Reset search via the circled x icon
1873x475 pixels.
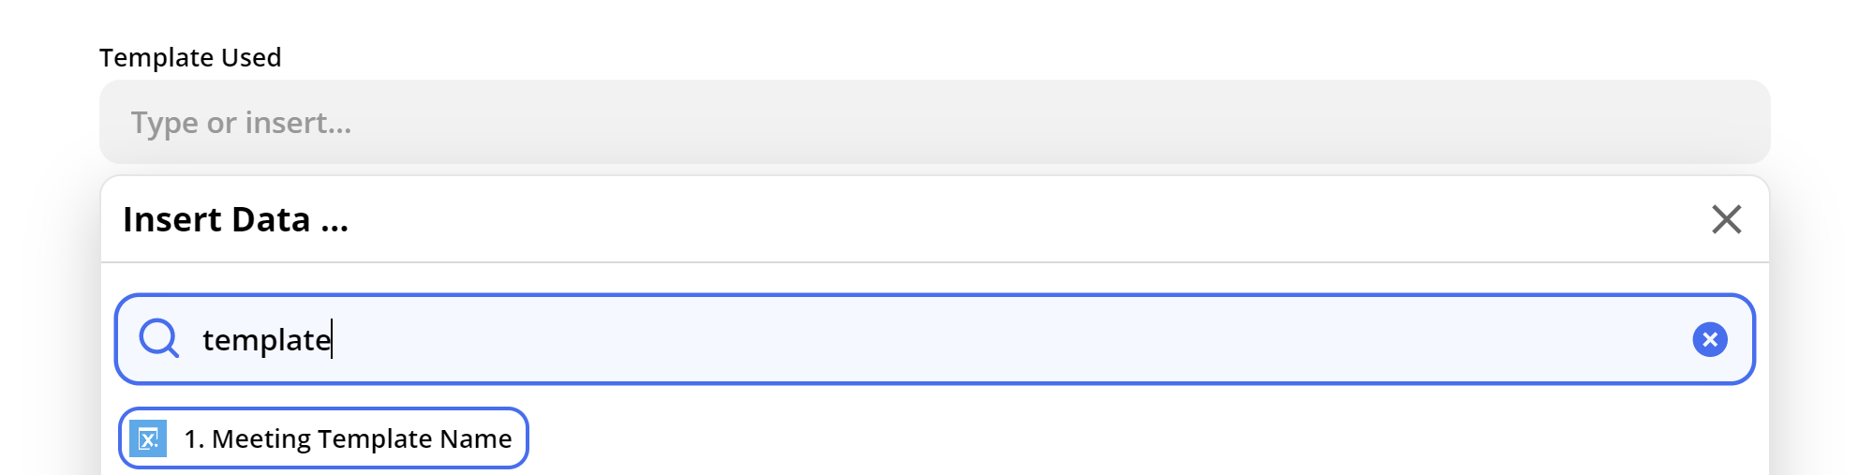pyautogui.click(x=1709, y=339)
